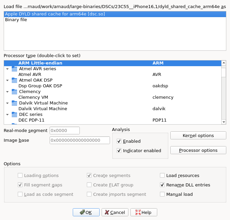The width and height of the screenshot is (230, 220).
Task: Collapse the Clemency group
Action: (7, 92)
